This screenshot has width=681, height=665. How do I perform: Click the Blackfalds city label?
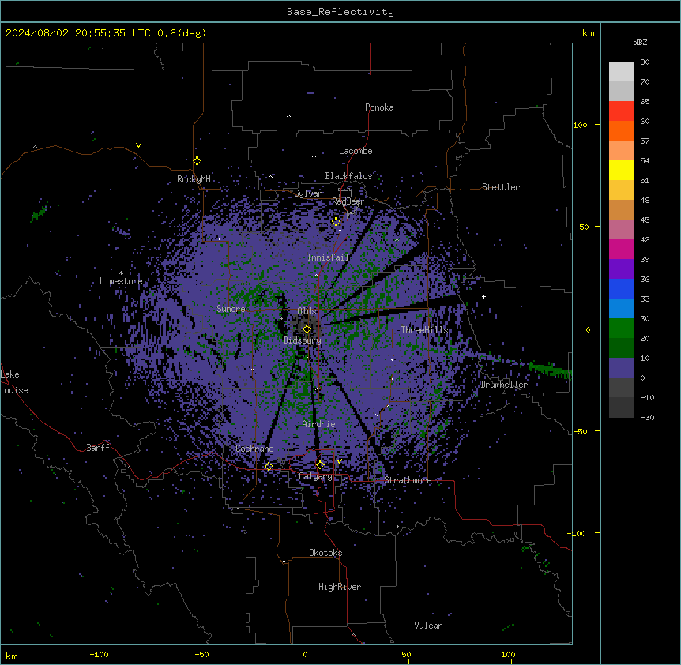pos(348,176)
